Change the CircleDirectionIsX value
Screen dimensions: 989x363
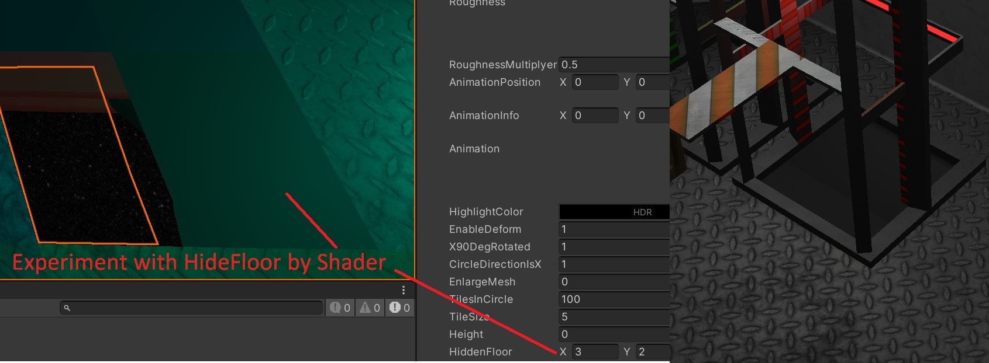614,264
